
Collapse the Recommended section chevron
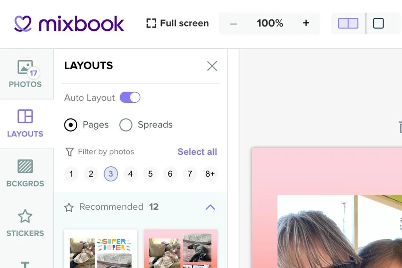pyautogui.click(x=210, y=207)
